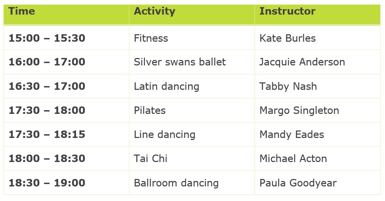The width and height of the screenshot is (385, 201).
Task: Select the 17:30 – 18:00 time slot
Action: point(47,110)
